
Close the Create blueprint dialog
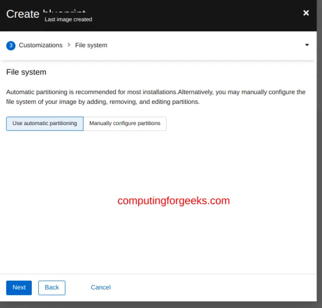click(306, 13)
